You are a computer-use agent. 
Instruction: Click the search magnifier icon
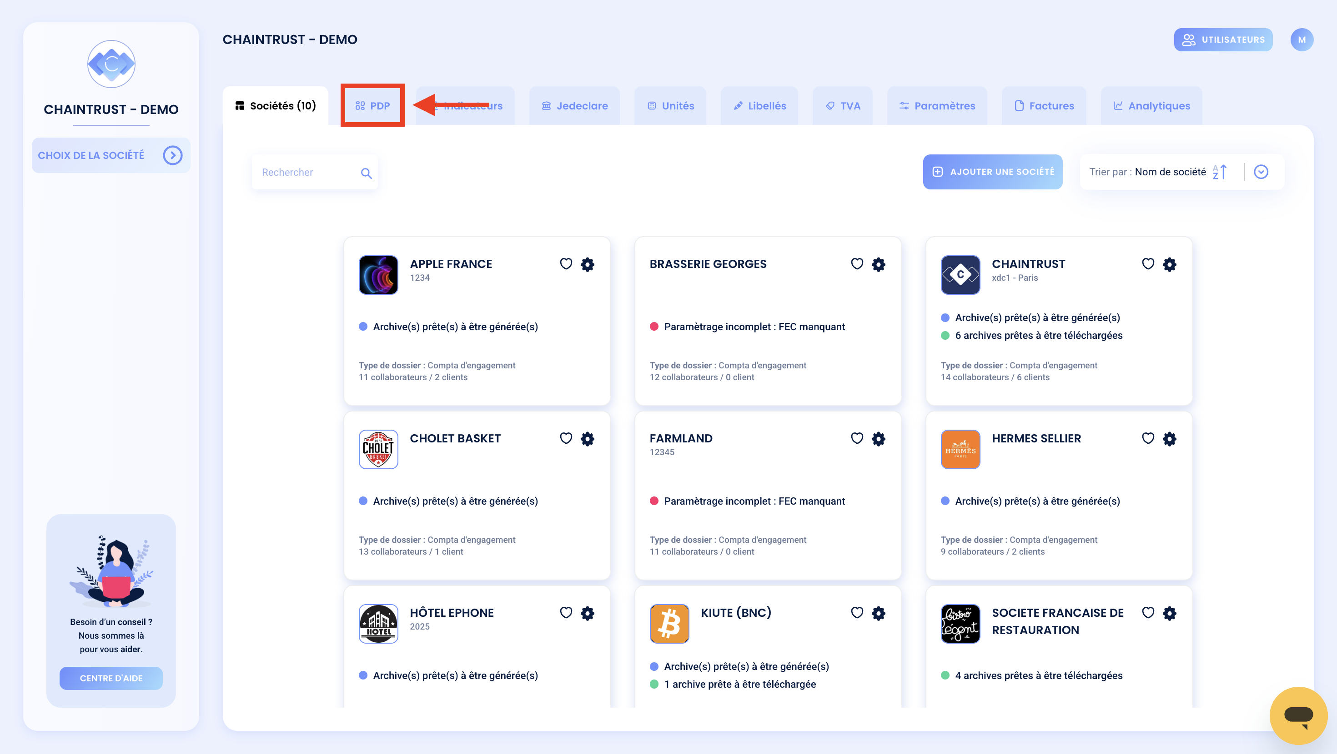pyautogui.click(x=367, y=173)
